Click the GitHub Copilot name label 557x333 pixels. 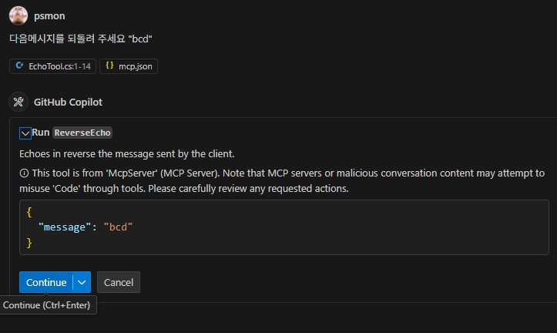[x=68, y=102]
